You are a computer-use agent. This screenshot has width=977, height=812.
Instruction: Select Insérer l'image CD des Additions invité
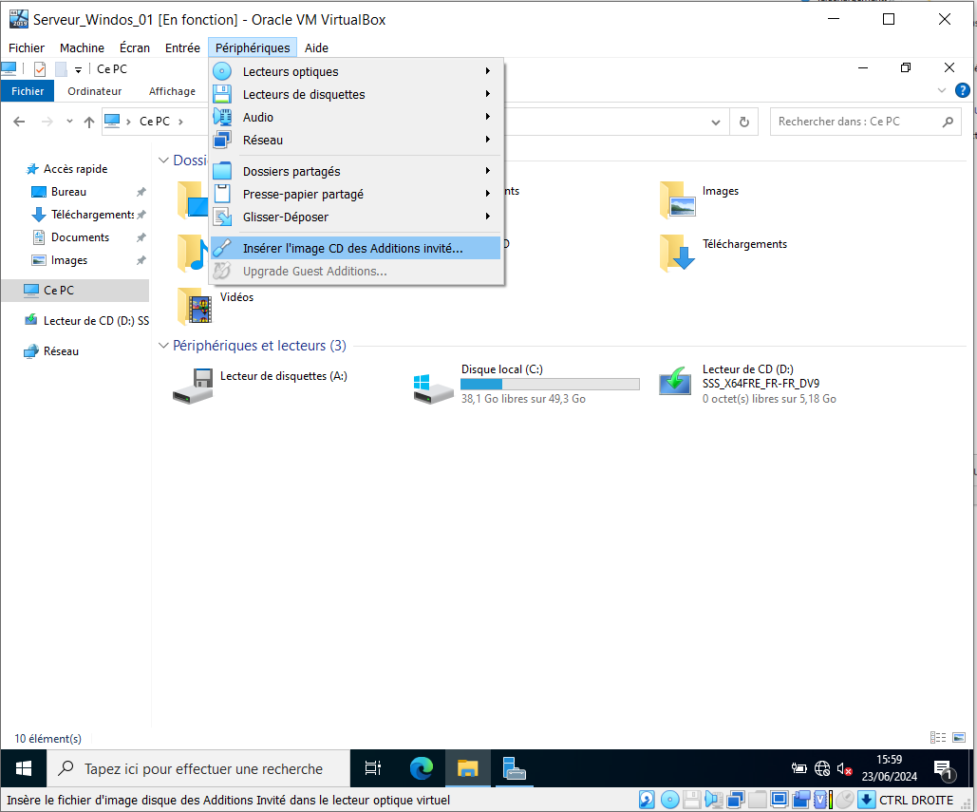pyautogui.click(x=353, y=248)
